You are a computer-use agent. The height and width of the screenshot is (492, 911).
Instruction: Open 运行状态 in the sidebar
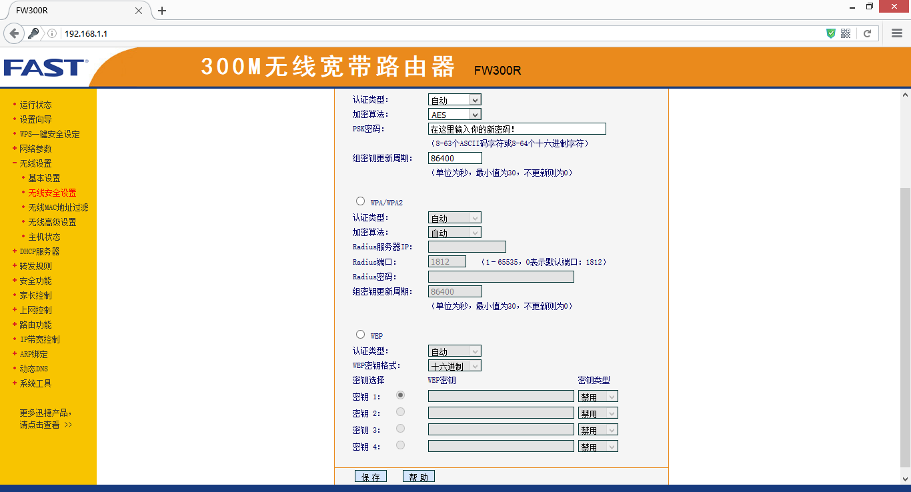click(x=35, y=105)
